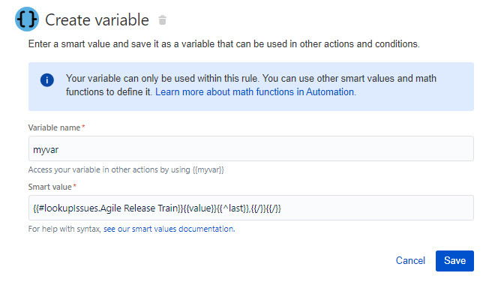The width and height of the screenshot is (504, 285).
Task: Focus the Variable name field containing myvar
Action: [251, 148]
